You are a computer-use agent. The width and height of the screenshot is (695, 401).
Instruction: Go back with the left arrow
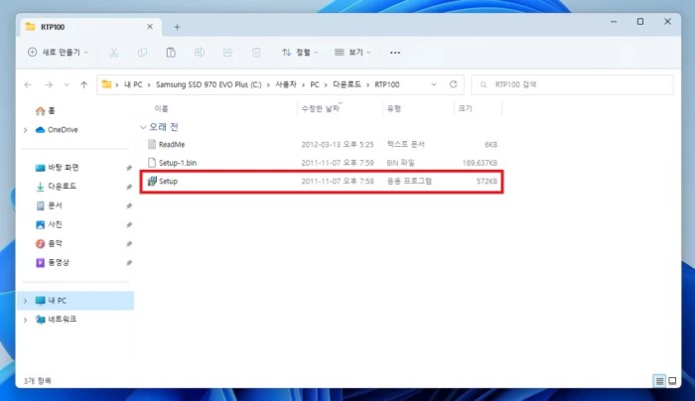28,84
